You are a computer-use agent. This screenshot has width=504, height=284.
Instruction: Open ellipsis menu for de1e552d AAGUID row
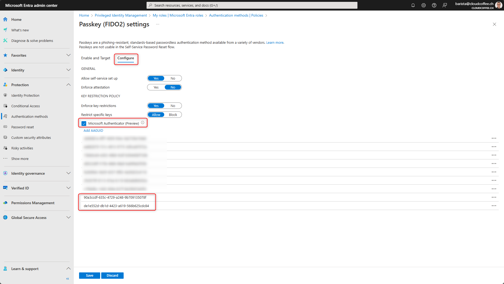click(494, 206)
